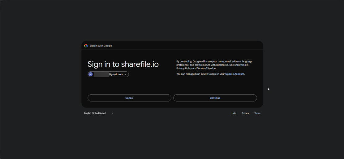
Task: Click the "By continuing, Google will share" paragraph
Action: [214, 65]
